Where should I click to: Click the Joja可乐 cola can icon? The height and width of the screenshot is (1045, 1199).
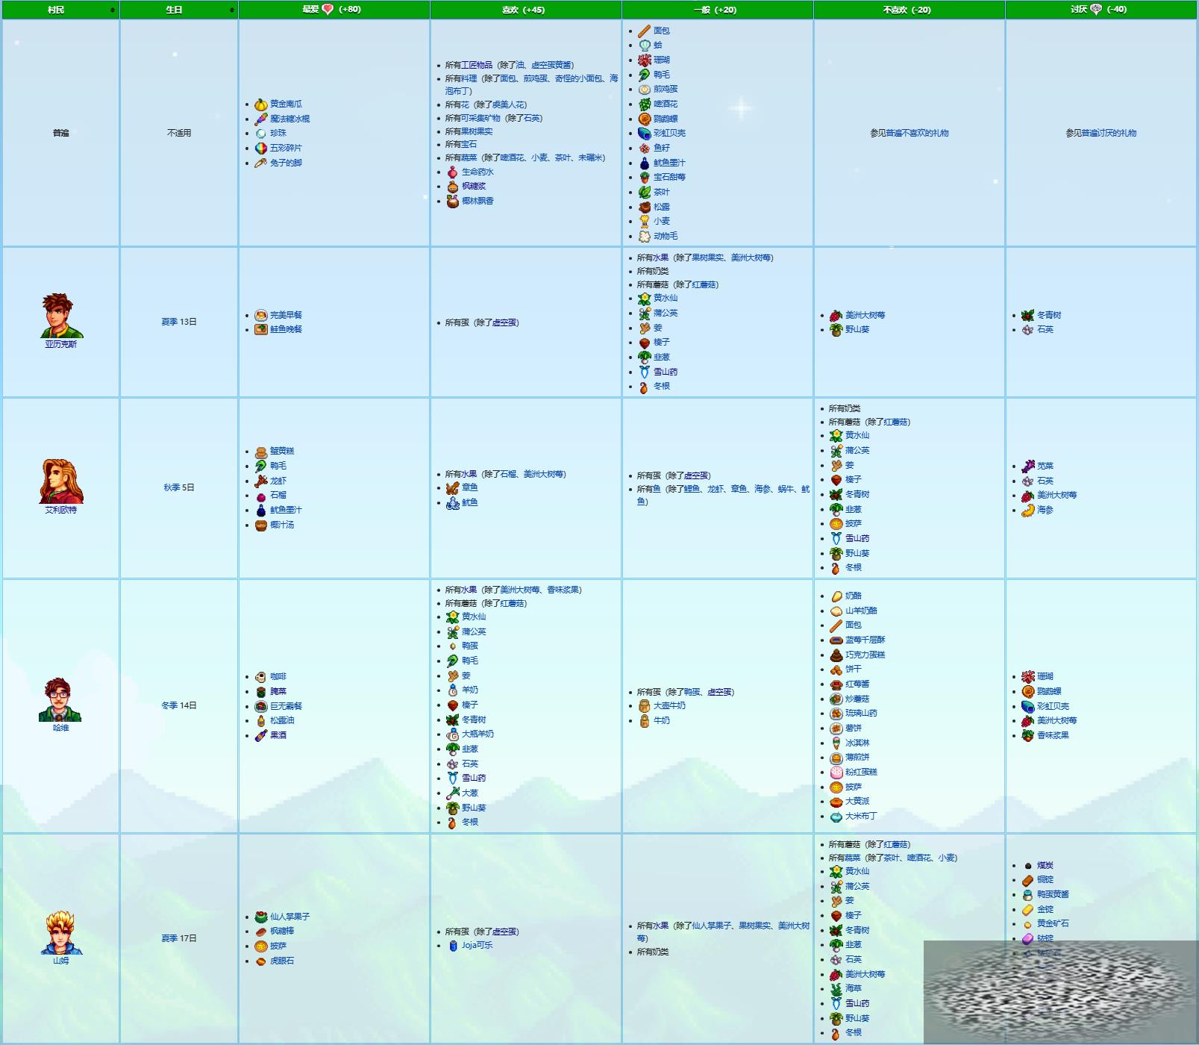pyautogui.click(x=452, y=946)
